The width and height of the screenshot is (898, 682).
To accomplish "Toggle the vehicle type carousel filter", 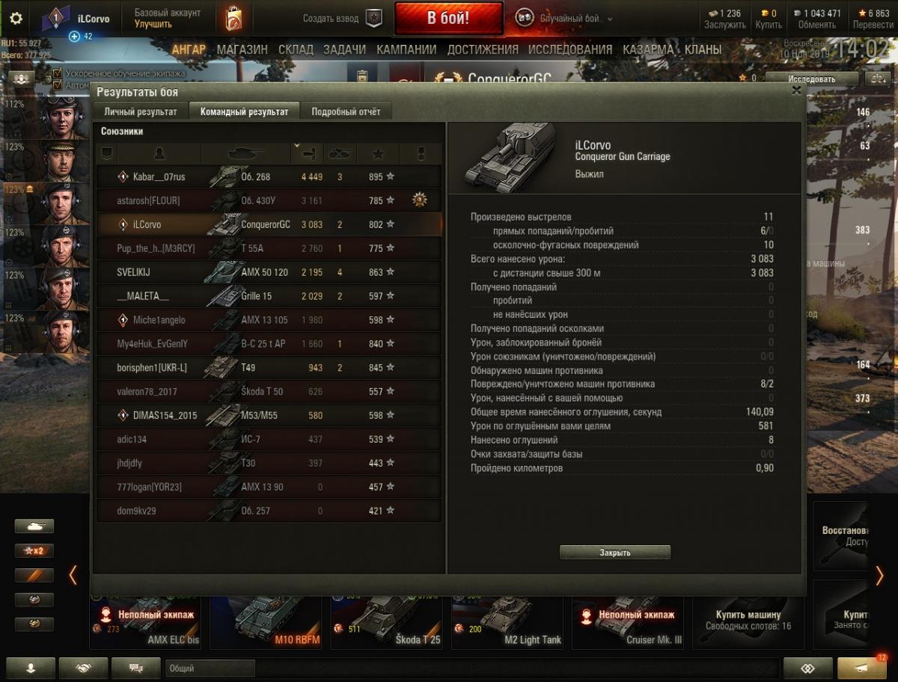I will click(34, 526).
